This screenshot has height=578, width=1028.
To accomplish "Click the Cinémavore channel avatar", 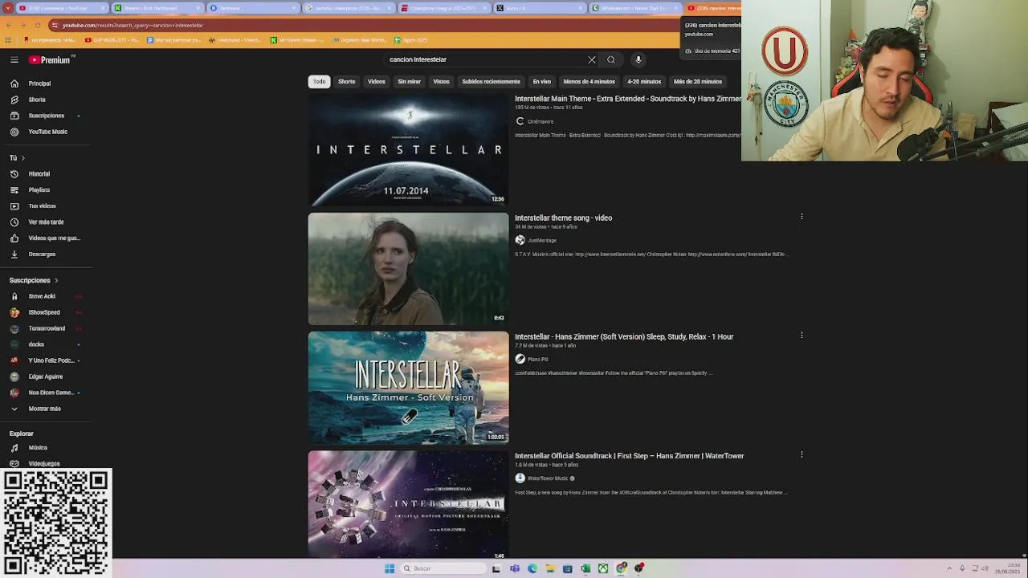I will [520, 121].
